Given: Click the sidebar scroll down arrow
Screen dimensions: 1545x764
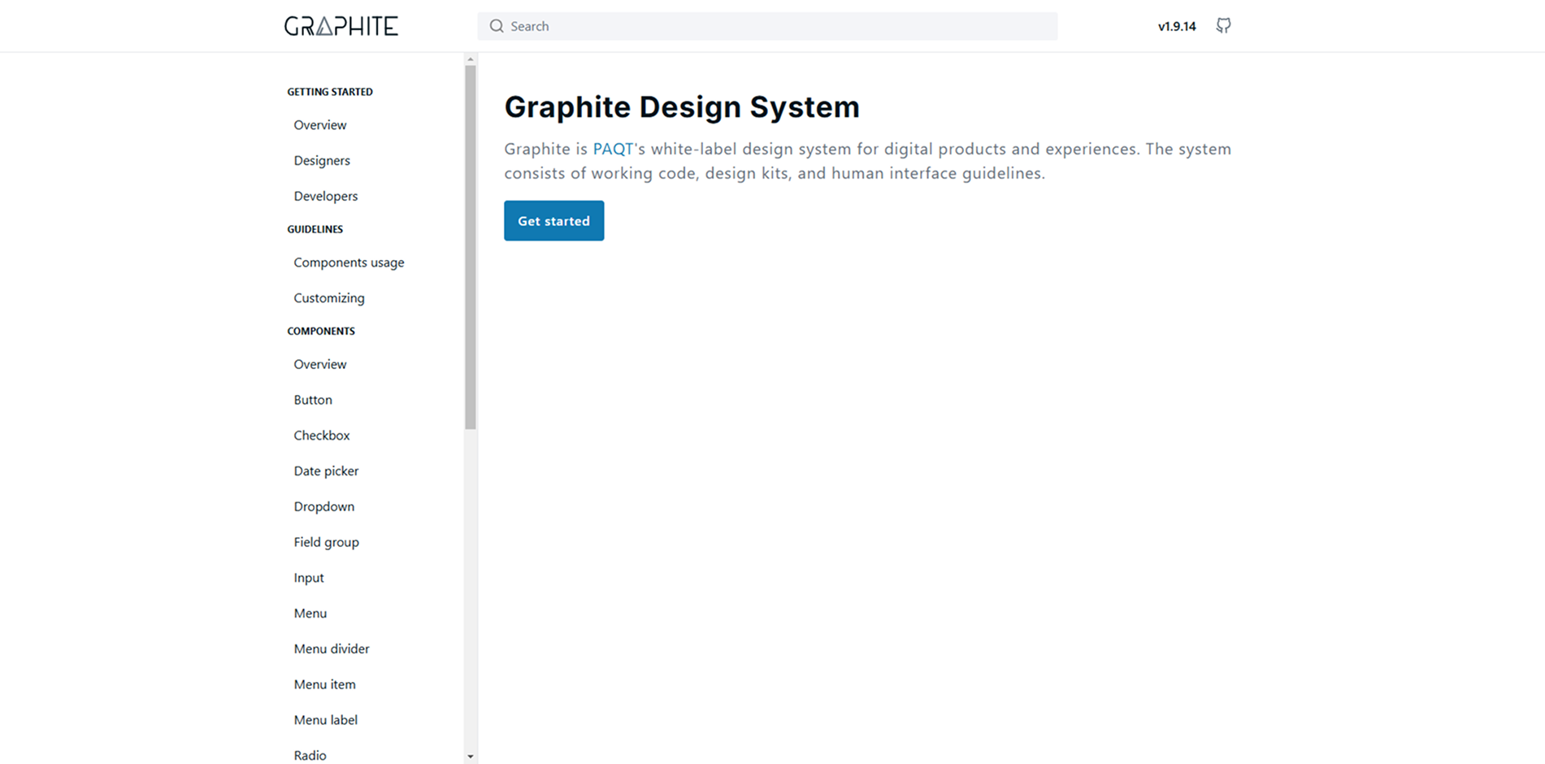Looking at the screenshot, I should coord(470,757).
